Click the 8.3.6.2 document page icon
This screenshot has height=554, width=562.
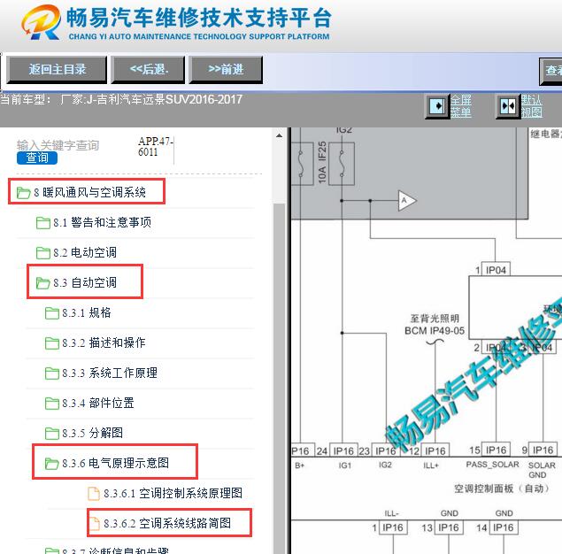94,524
